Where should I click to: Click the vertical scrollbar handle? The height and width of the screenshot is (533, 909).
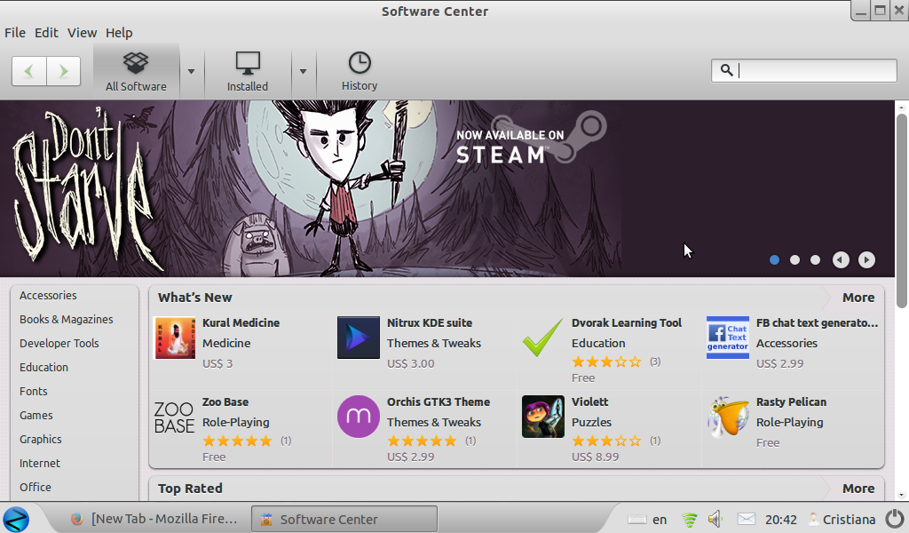tap(902, 211)
